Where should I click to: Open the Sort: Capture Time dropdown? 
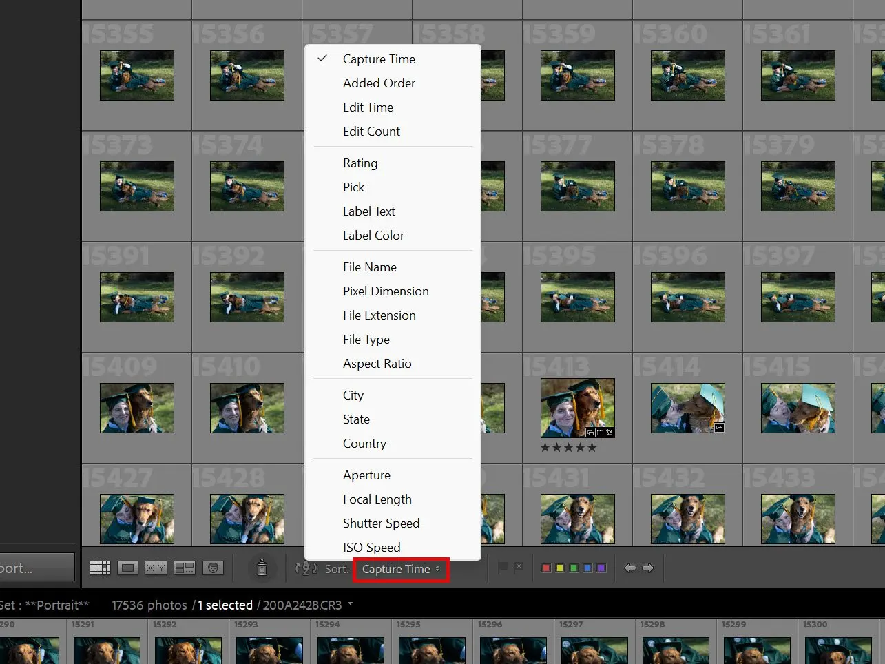pyautogui.click(x=401, y=569)
